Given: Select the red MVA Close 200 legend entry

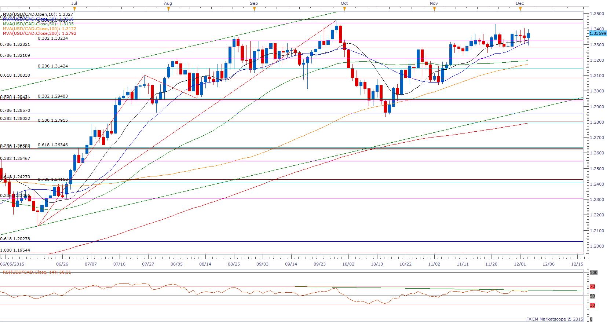Looking at the screenshot, I should coord(40,33).
